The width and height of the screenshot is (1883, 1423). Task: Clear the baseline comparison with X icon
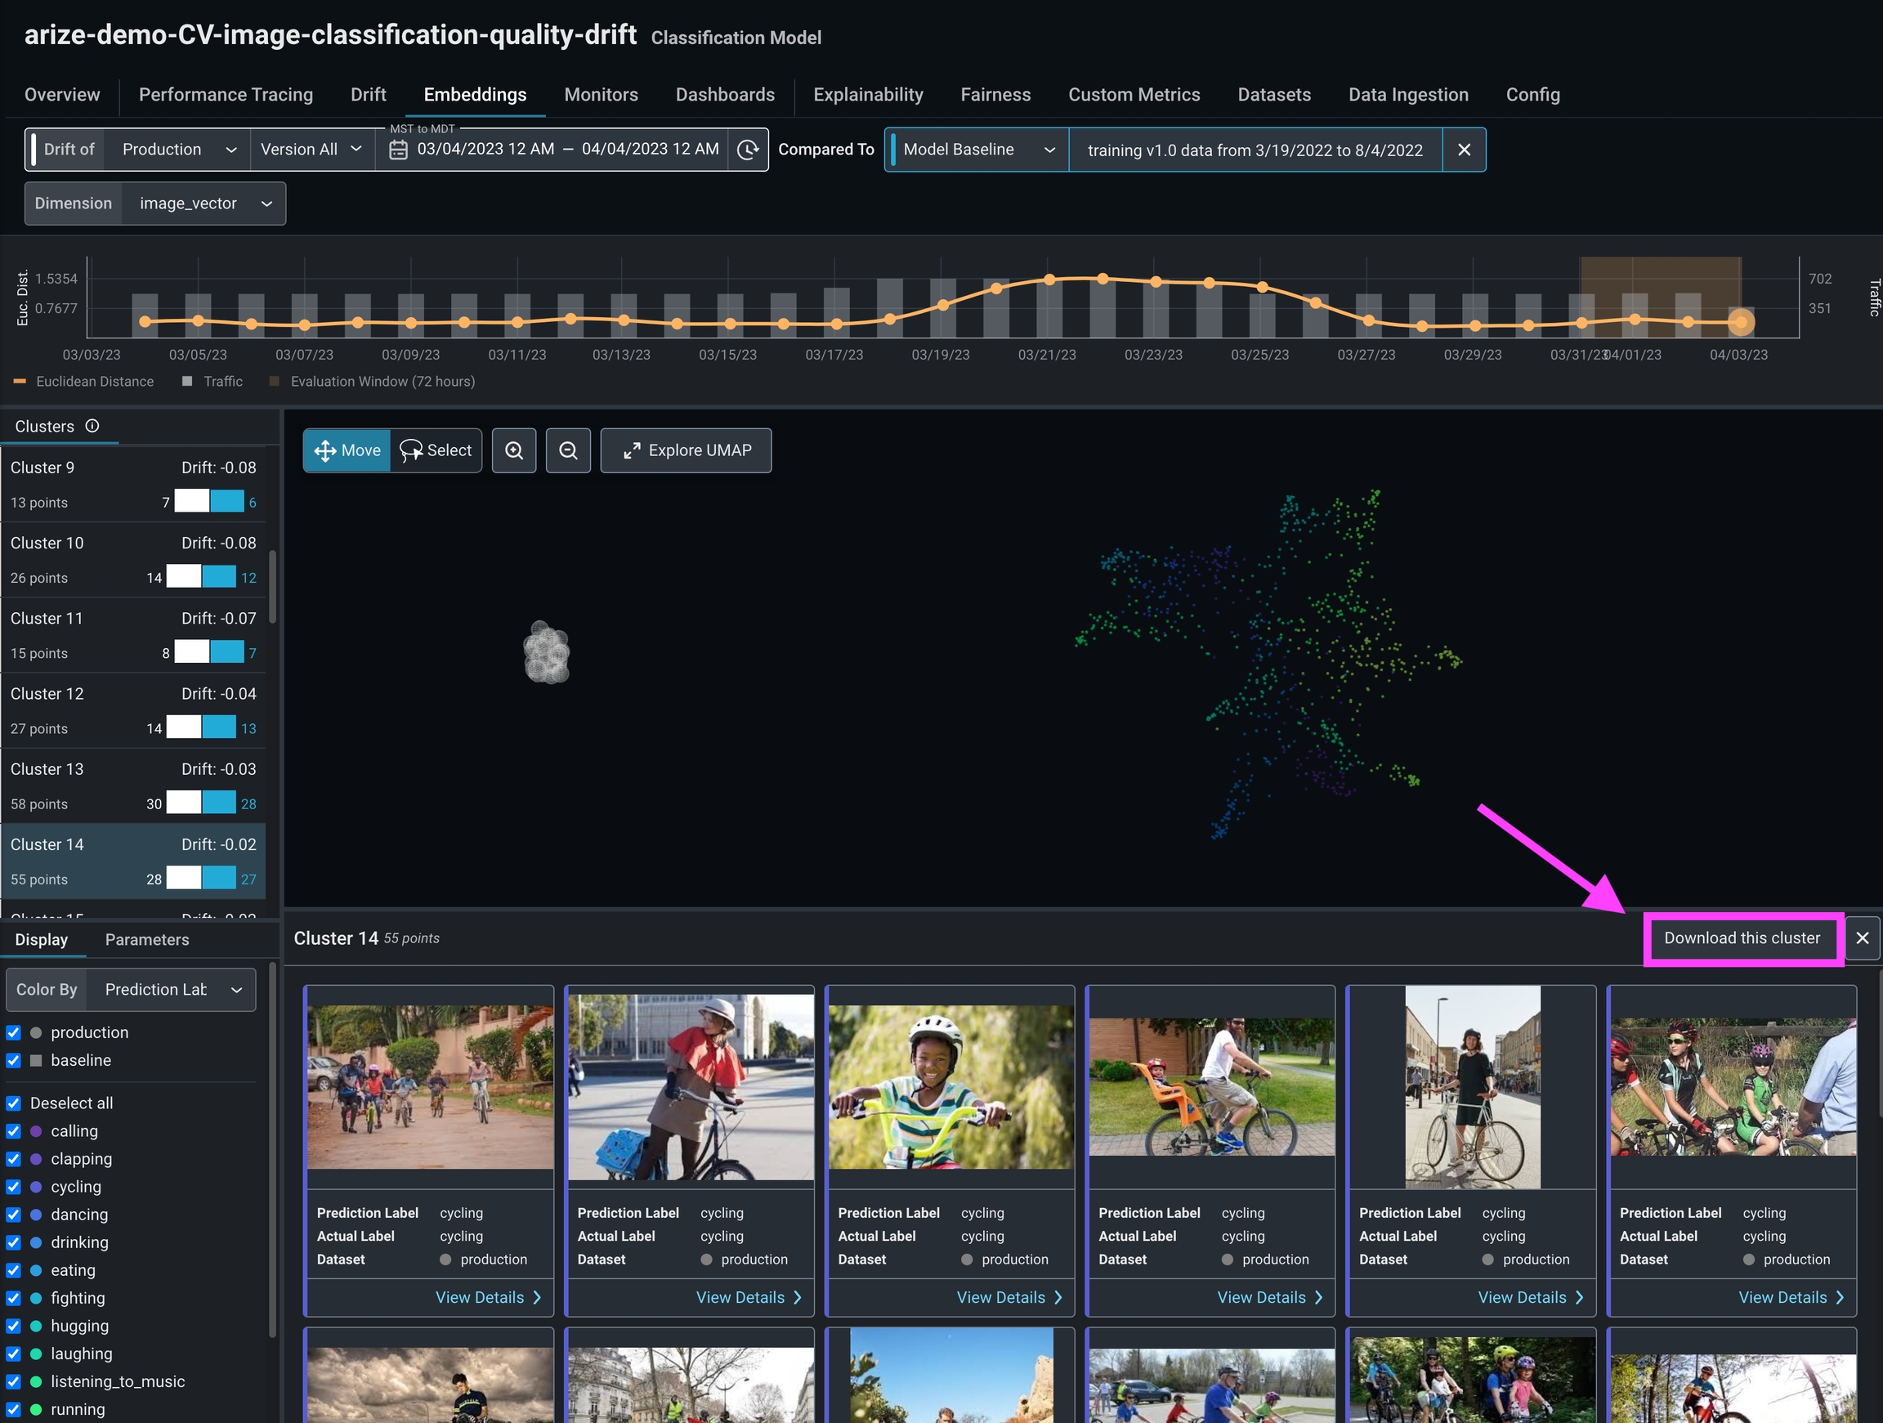(1463, 150)
